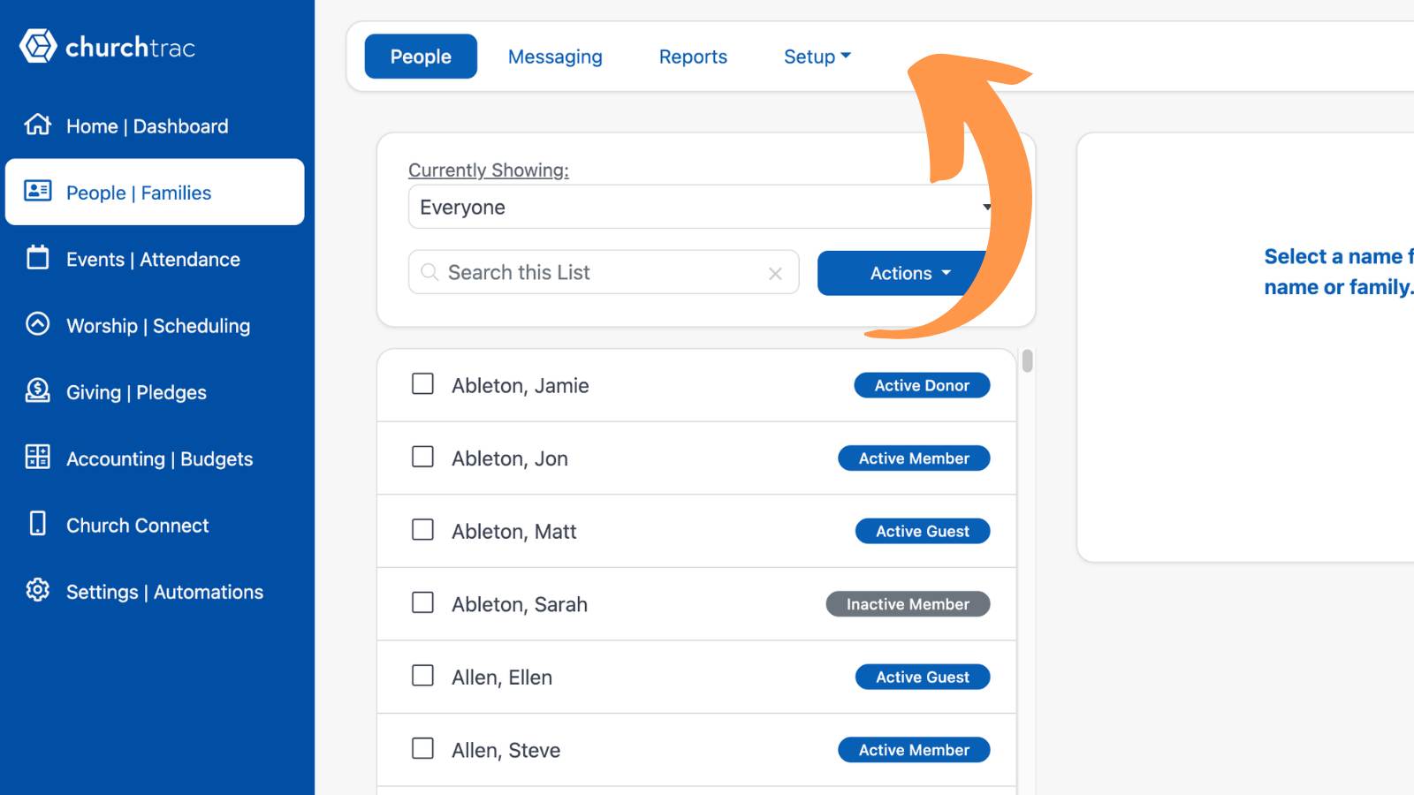
Task: Click the Inactive Member badge for Sarah
Action: (908, 604)
